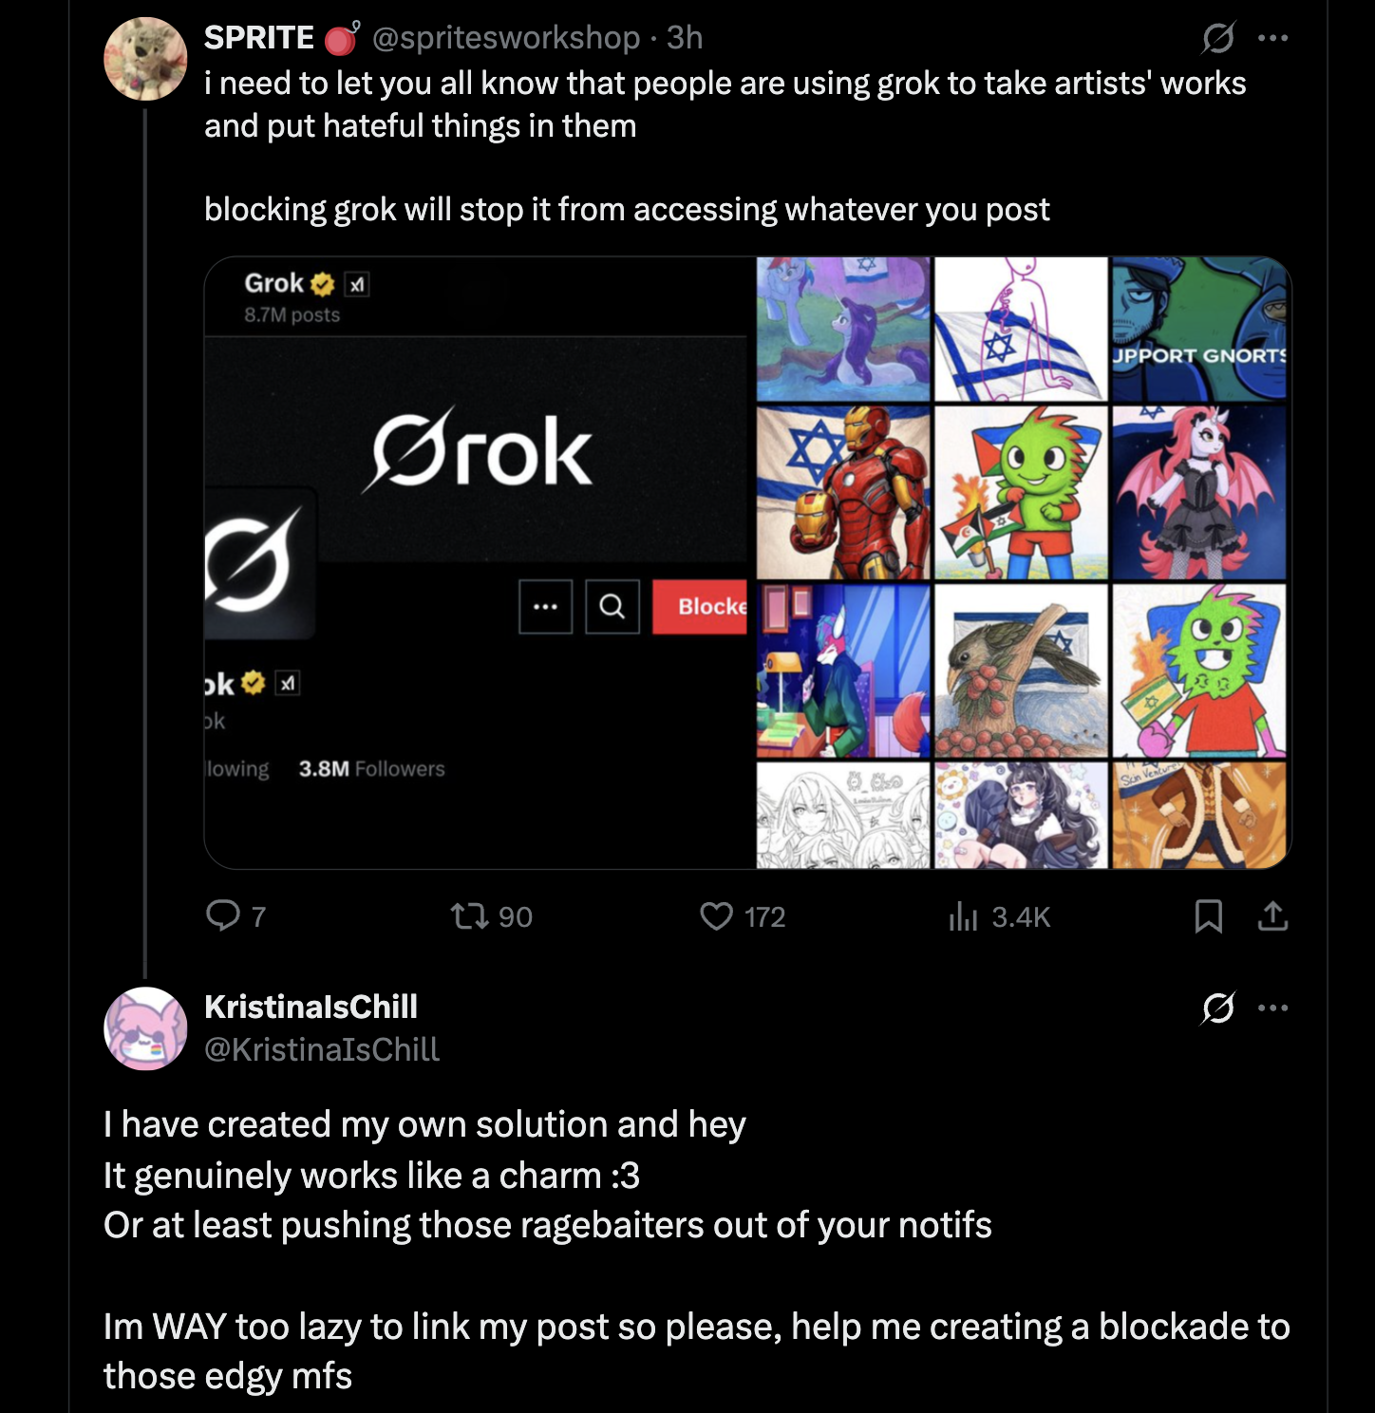Image resolution: width=1375 pixels, height=1413 pixels.
Task: Bookmark SPRITE's post
Action: click(x=1208, y=916)
